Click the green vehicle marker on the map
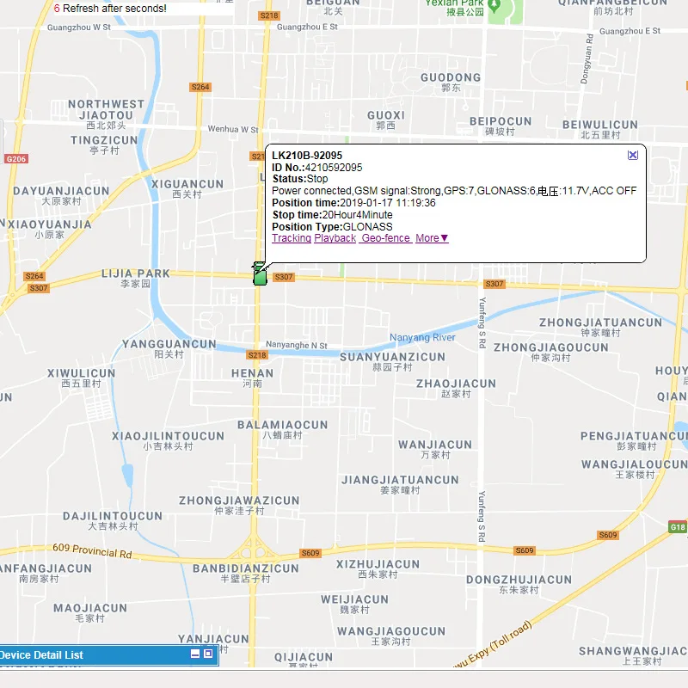Viewport: 688px width, 688px height. click(x=260, y=273)
